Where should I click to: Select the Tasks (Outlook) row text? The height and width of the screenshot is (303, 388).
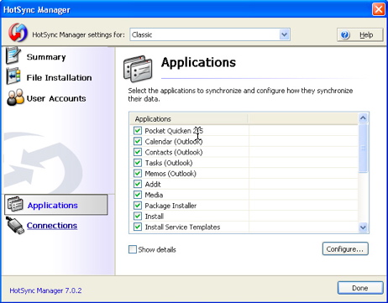(169, 163)
